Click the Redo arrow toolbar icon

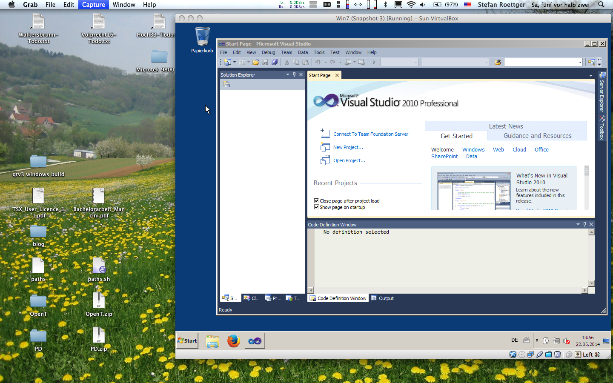point(332,62)
